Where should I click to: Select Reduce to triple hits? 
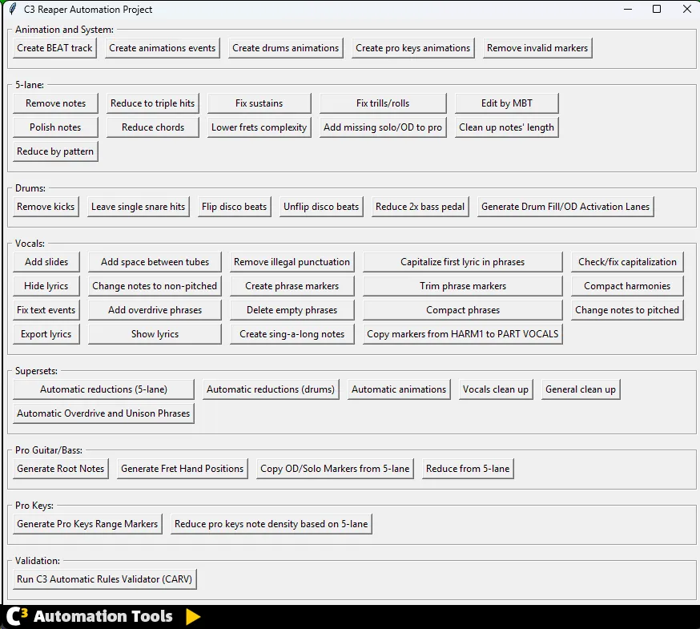coord(153,103)
